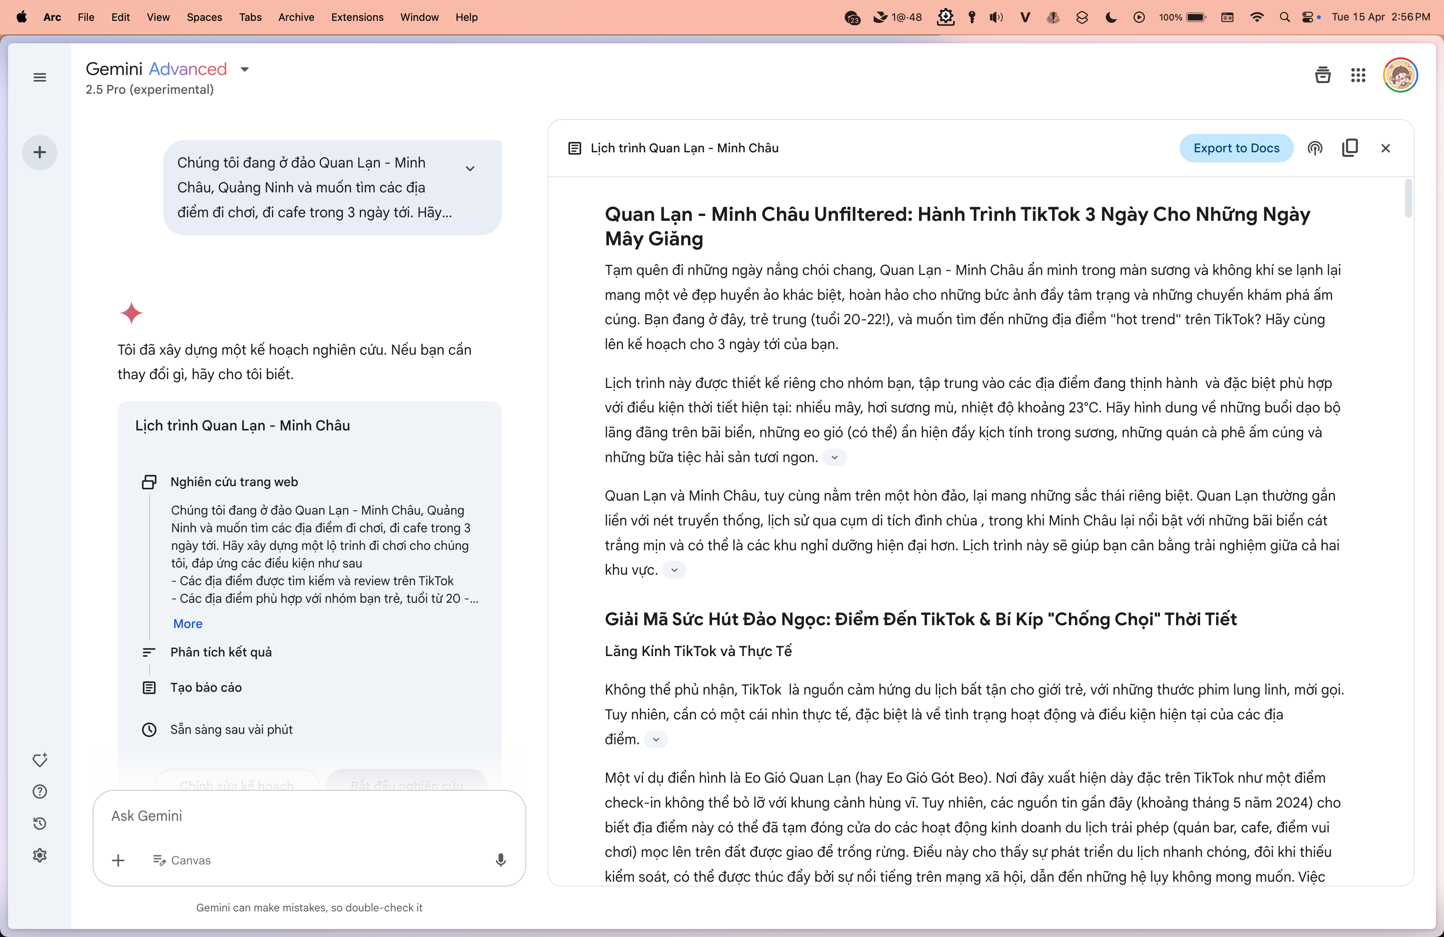Start a new chat with plus button
The height and width of the screenshot is (937, 1444).
[x=39, y=152]
